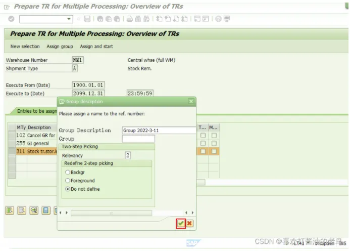Select row 255 via its row selector

point(12,143)
